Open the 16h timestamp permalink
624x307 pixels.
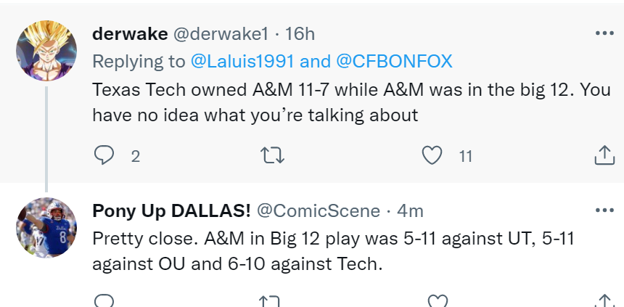pyautogui.click(x=300, y=33)
